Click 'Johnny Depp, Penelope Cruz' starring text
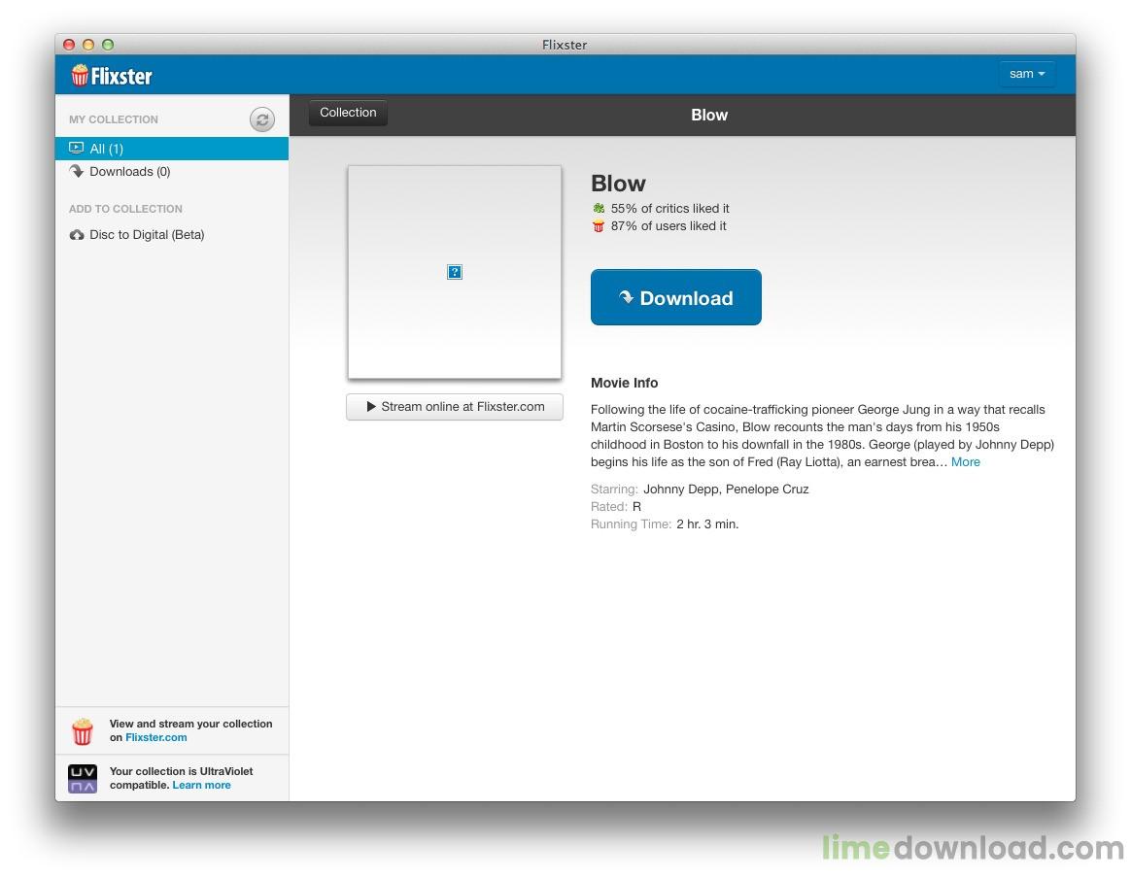Screen dimensions: 1131x878 pyautogui.click(x=726, y=489)
